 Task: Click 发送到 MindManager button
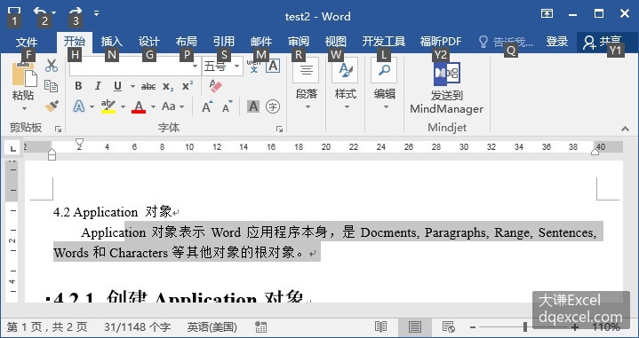tap(447, 87)
